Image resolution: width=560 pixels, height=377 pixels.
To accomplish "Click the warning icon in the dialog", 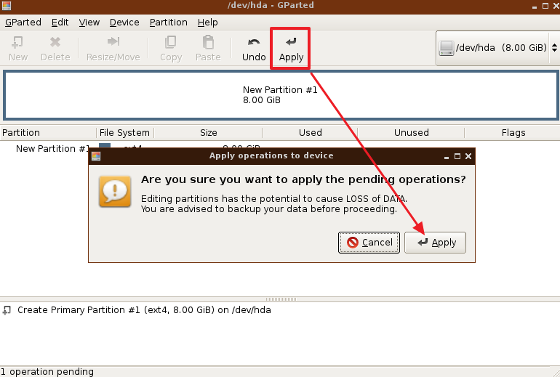I will pyautogui.click(x=115, y=191).
